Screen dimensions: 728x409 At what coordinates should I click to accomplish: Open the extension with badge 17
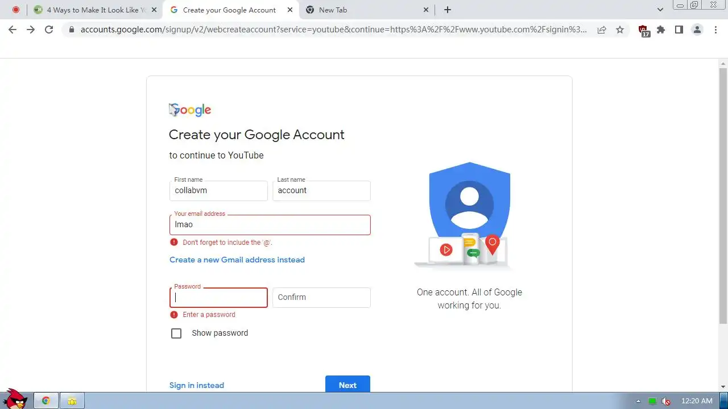click(x=644, y=31)
